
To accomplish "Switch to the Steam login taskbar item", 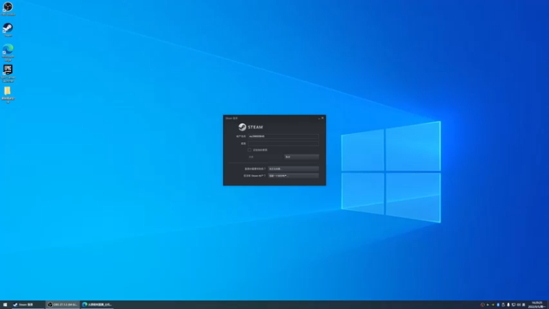I will (x=27, y=305).
